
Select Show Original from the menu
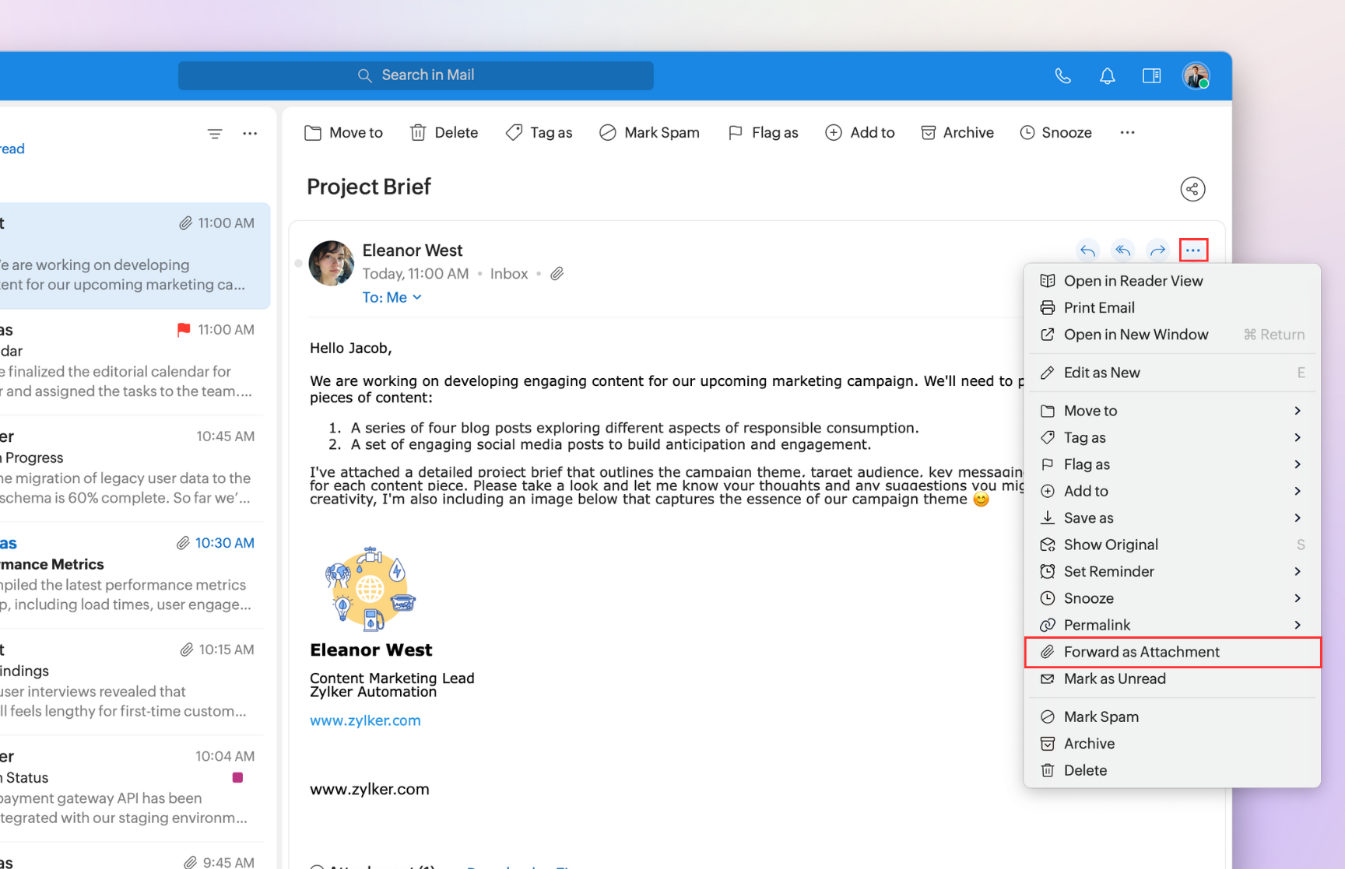click(1172, 545)
